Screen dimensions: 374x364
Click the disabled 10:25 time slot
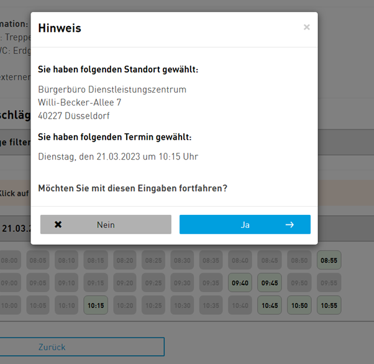pyautogui.click(x=153, y=306)
